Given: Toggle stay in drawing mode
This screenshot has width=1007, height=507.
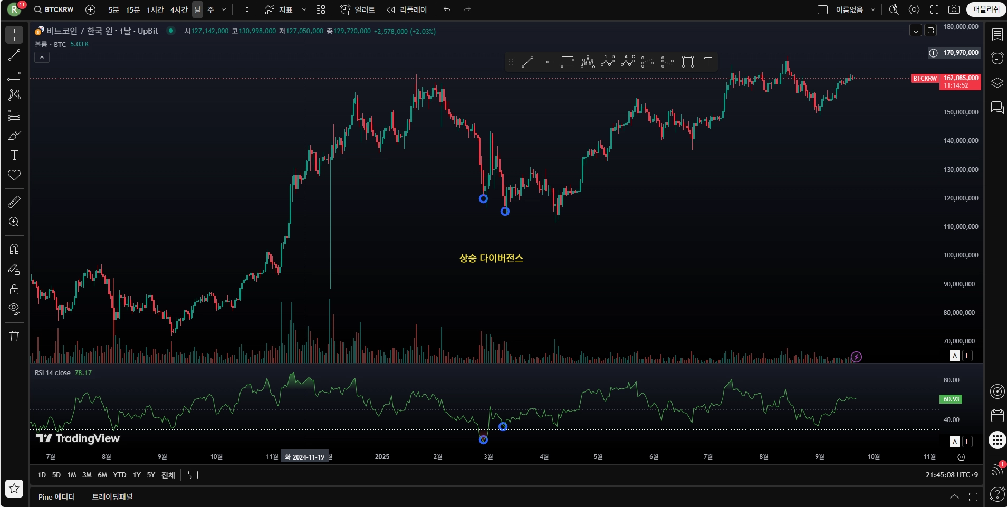Looking at the screenshot, I should (x=14, y=269).
